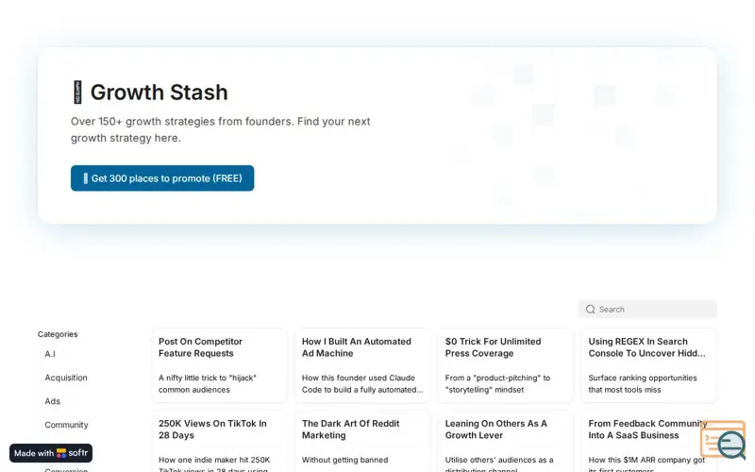The width and height of the screenshot is (755, 472).
Task: Open the chat widget icon at bottom right
Action: pyautogui.click(x=723, y=440)
